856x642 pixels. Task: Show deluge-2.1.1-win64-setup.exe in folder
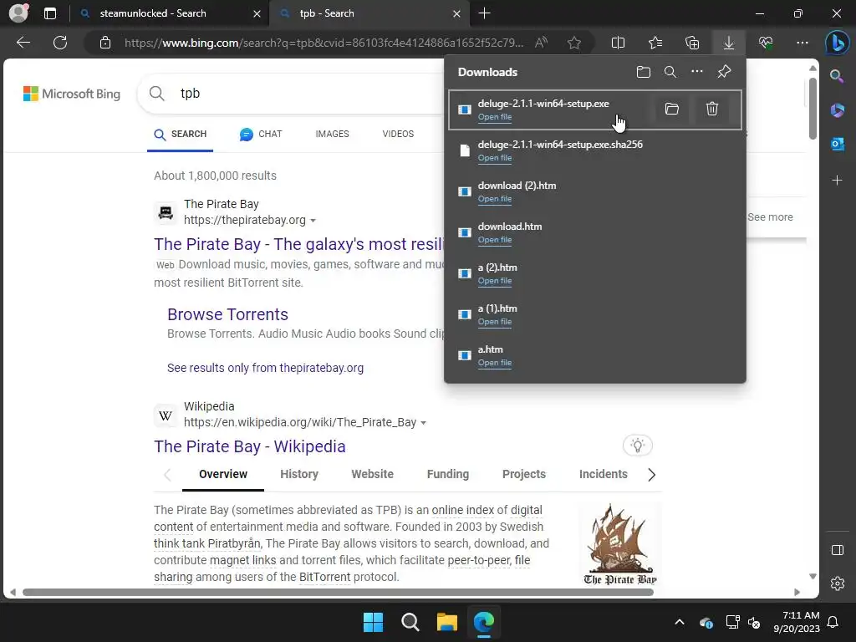tap(672, 110)
